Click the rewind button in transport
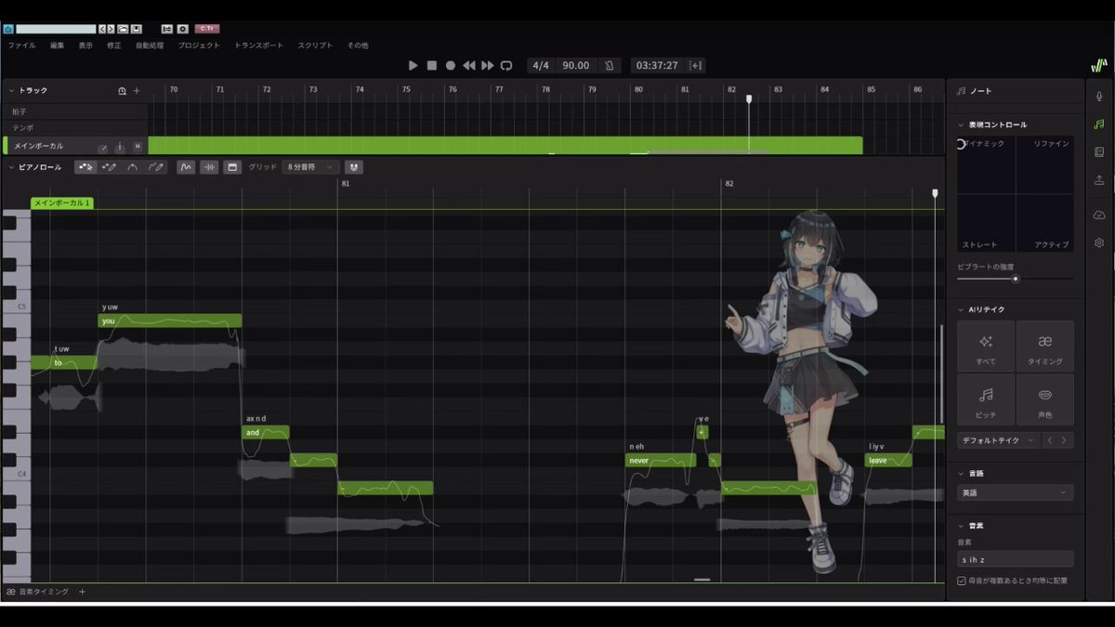 469,65
